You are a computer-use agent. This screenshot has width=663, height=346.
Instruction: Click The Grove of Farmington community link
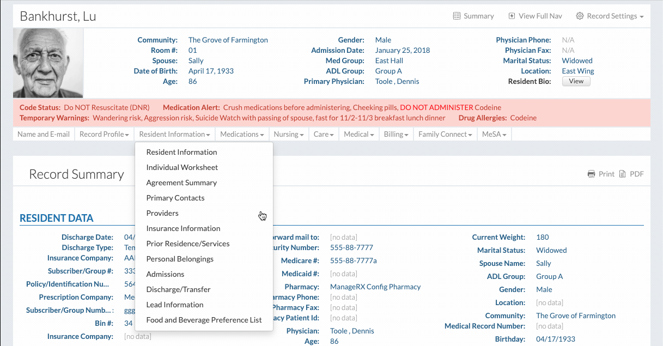(x=228, y=40)
